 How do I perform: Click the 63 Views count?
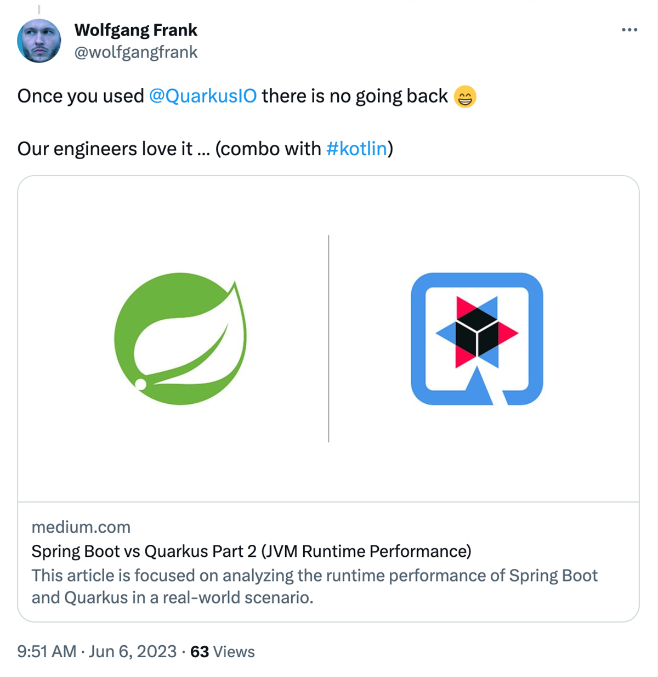pyautogui.click(x=222, y=651)
